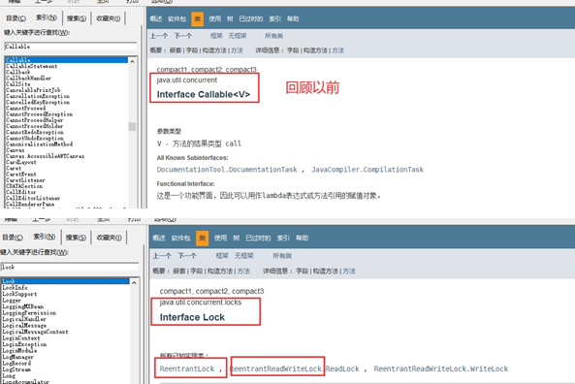
Task: Select CannotRedoException index entry
Action: [x=35, y=132]
